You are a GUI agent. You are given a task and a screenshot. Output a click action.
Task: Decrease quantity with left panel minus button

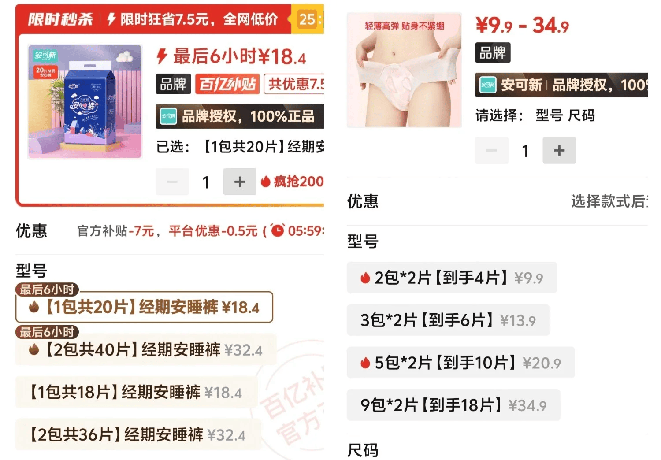point(172,182)
